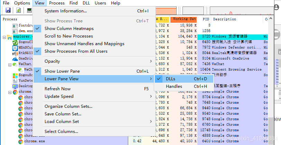Choose Refresh Now menu entry

coord(95,89)
